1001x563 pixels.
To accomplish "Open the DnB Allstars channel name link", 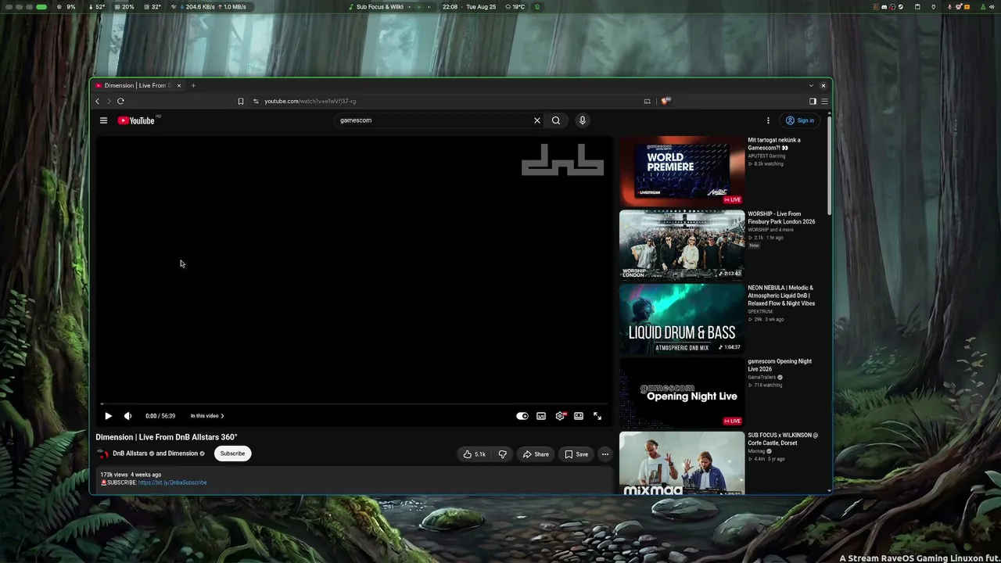I will point(130,454).
